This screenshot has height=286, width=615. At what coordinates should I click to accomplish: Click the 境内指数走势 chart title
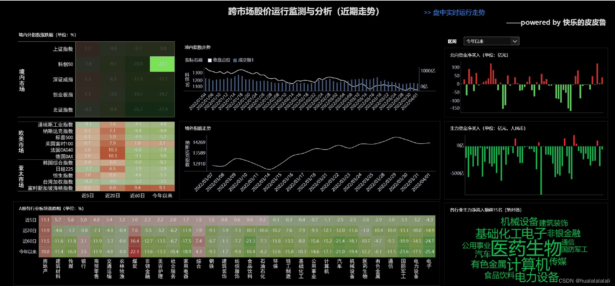(x=198, y=47)
